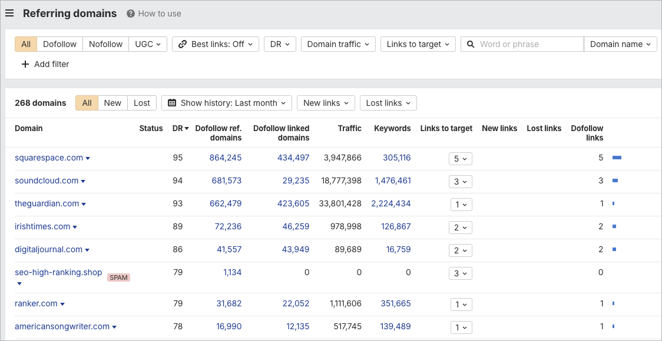Sort by Dofollow ref. domains column
Viewport: 662px width, 341px height.
click(x=219, y=133)
